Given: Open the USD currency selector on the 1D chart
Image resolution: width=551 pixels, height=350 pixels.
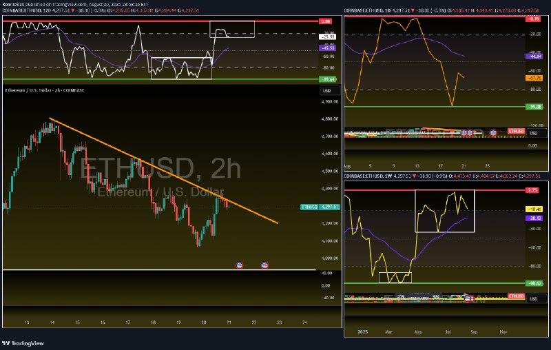Looking at the screenshot, I should click(537, 133).
